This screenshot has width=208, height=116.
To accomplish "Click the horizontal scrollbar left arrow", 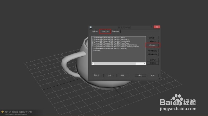I will (93, 64).
